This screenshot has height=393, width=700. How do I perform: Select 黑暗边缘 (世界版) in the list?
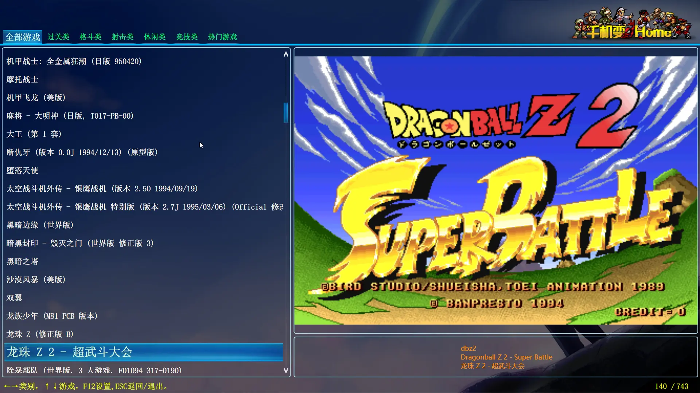pos(40,225)
